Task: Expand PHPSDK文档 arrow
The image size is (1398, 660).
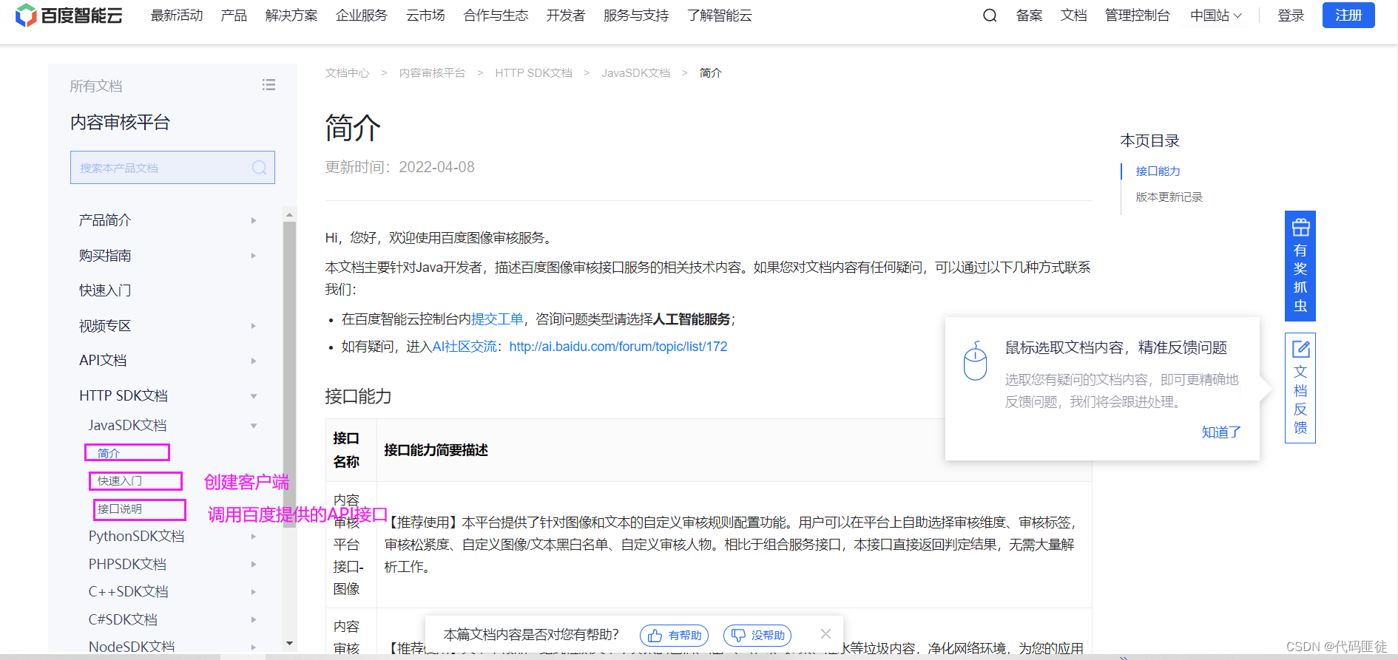Action: 254,565
